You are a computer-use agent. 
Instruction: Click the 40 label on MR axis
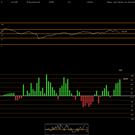tap(132, 89)
